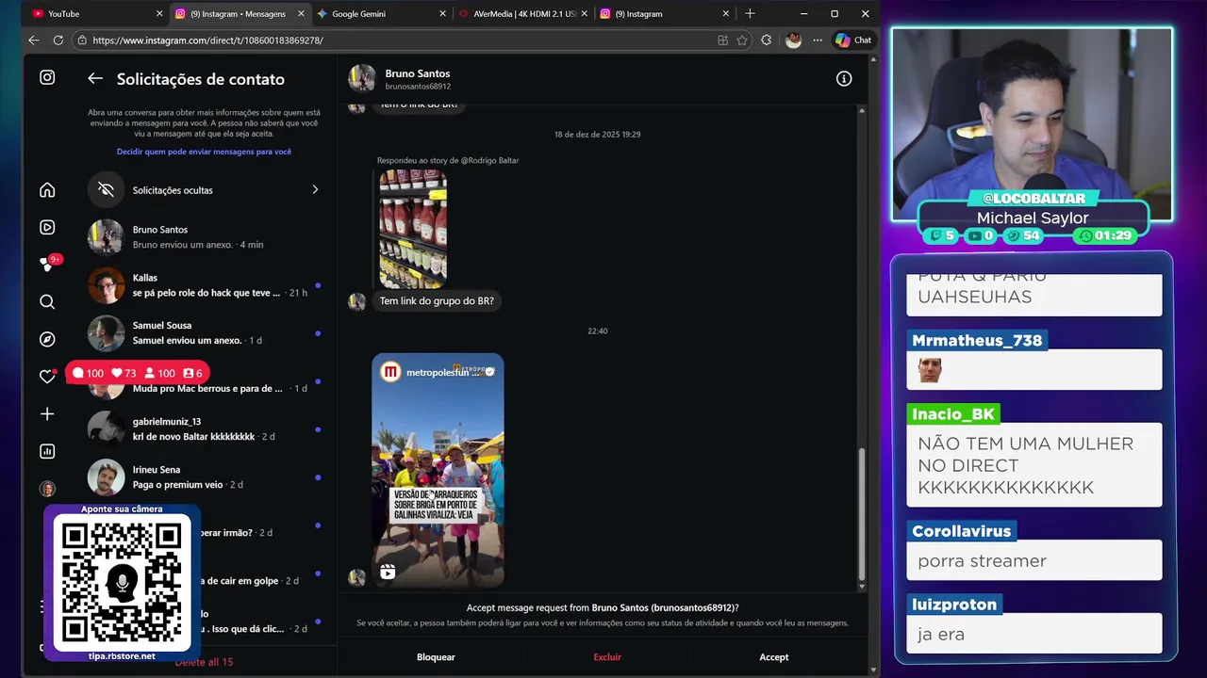Open Samuel Sousa message request
Image resolution: width=1207 pixels, height=678 pixels.
[204, 333]
